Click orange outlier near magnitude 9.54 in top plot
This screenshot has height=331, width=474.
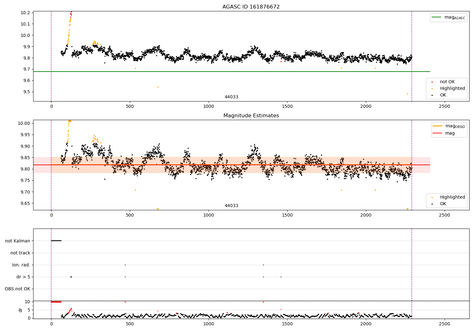coord(158,87)
